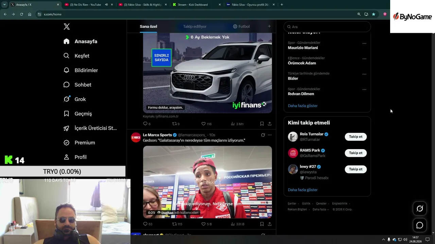Open more options for Bizler trend
The width and height of the screenshot is (435, 244).
pyautogui.click(x=364, y=74)
